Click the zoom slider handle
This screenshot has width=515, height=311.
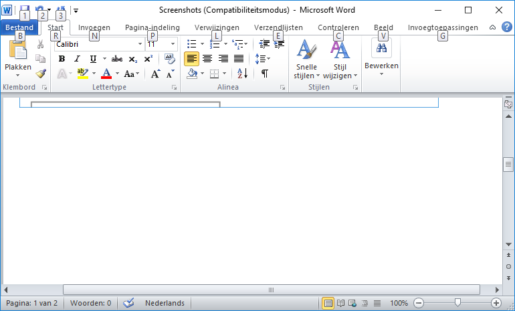457,302
